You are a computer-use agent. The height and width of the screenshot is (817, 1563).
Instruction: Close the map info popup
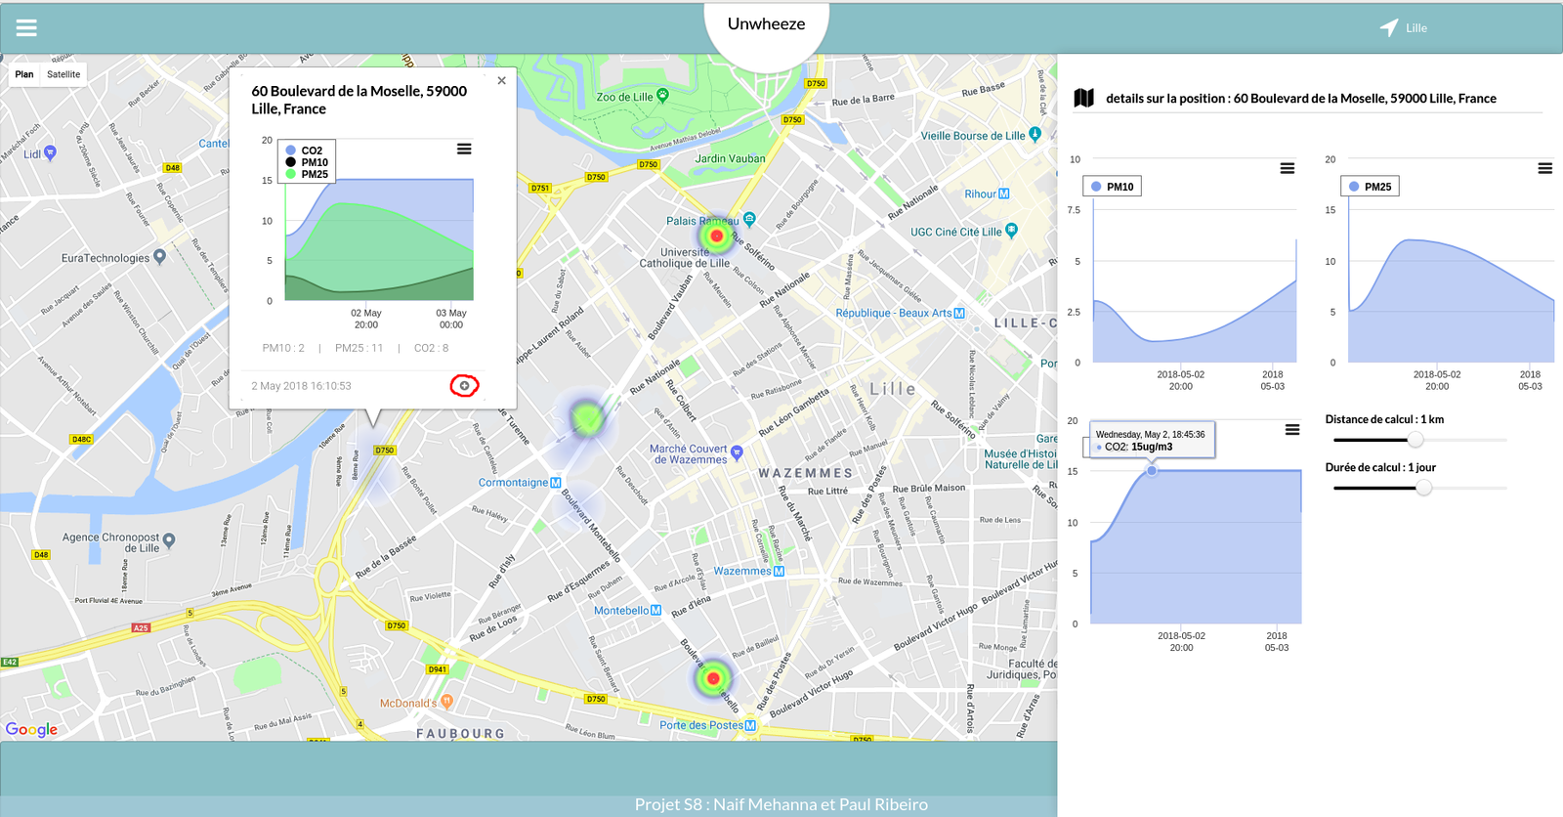point(501,81)
